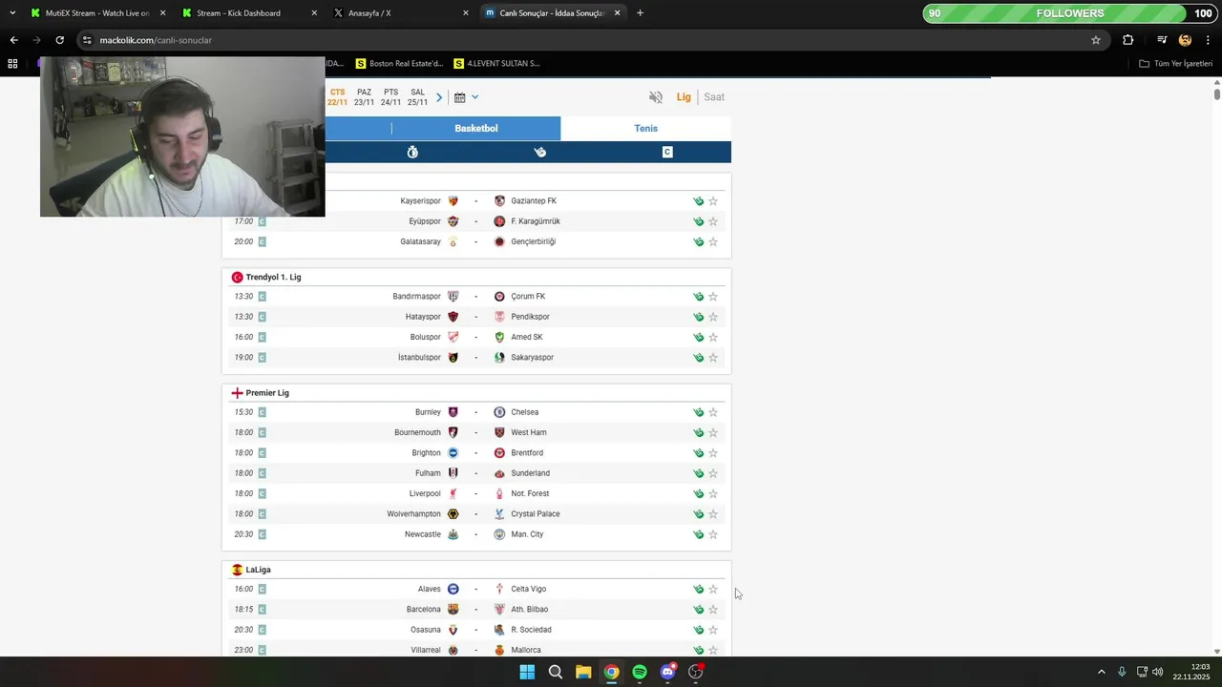Open iddaa odds for Brighton vs Brentford

(699, 453)
